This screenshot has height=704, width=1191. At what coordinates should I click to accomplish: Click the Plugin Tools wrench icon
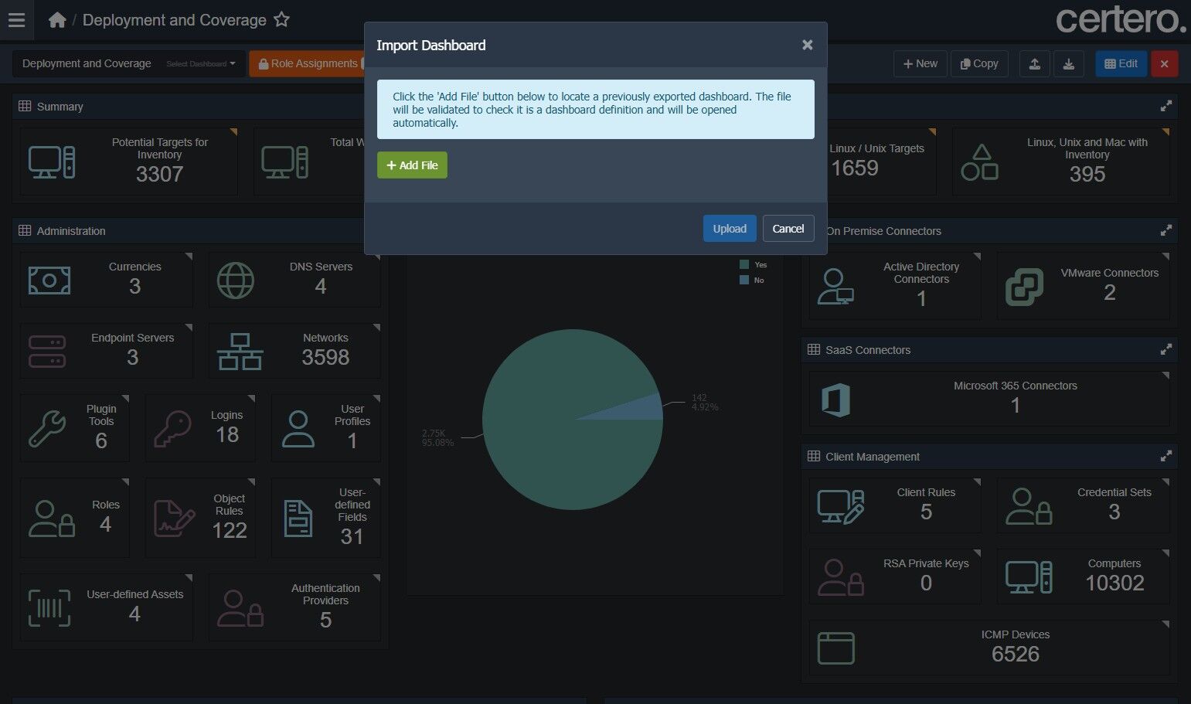[47, 429]
